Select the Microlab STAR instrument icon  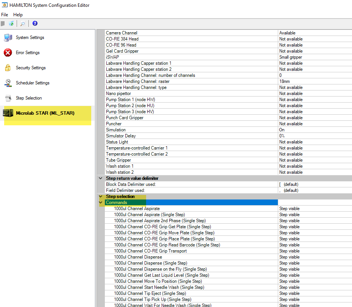[x=8, y=113]
